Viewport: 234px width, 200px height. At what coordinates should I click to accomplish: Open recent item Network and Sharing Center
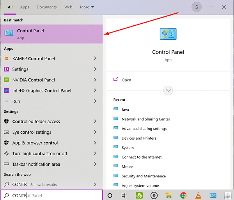click(x=146, y=119)
